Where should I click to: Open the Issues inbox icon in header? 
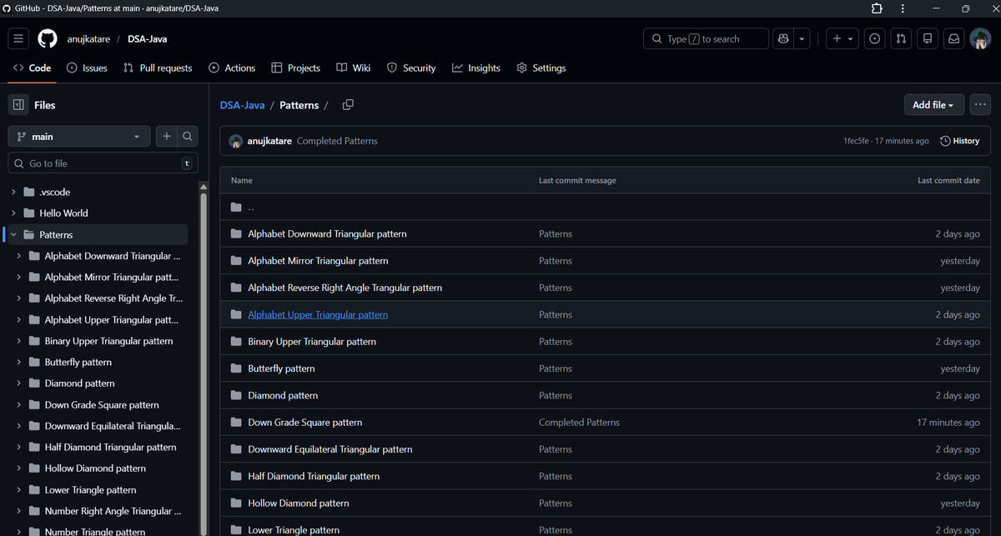(874, 39)
